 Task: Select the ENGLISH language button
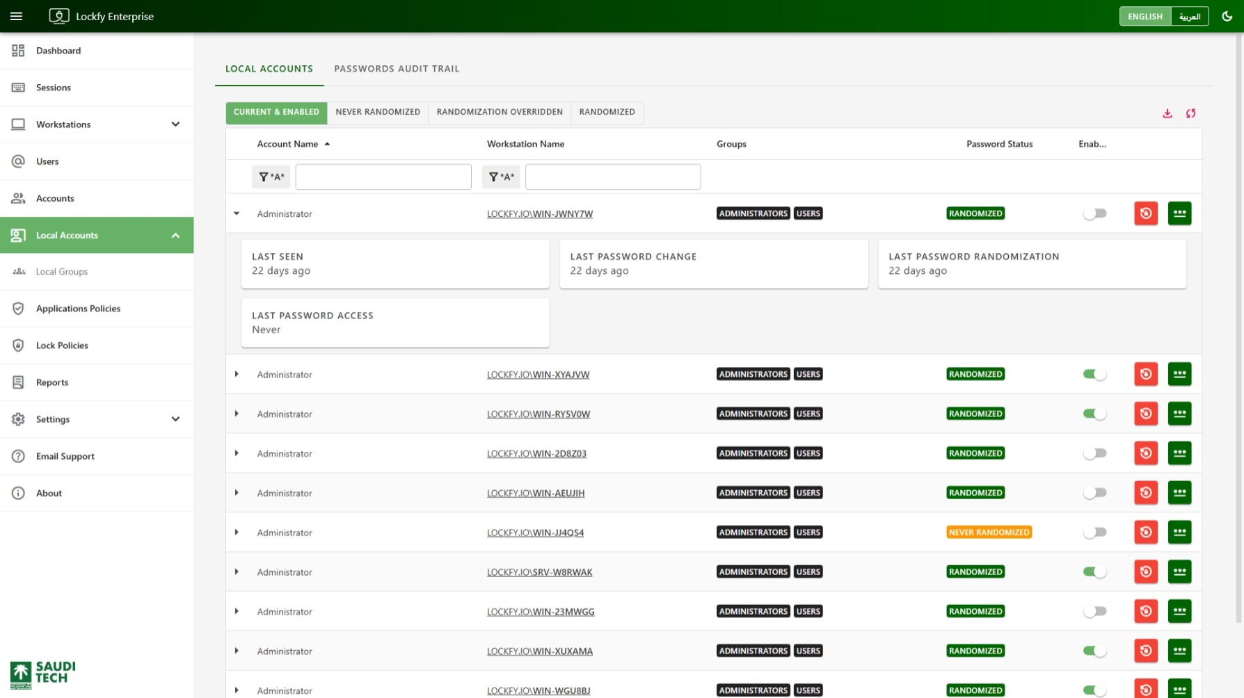coord(1145,16)
